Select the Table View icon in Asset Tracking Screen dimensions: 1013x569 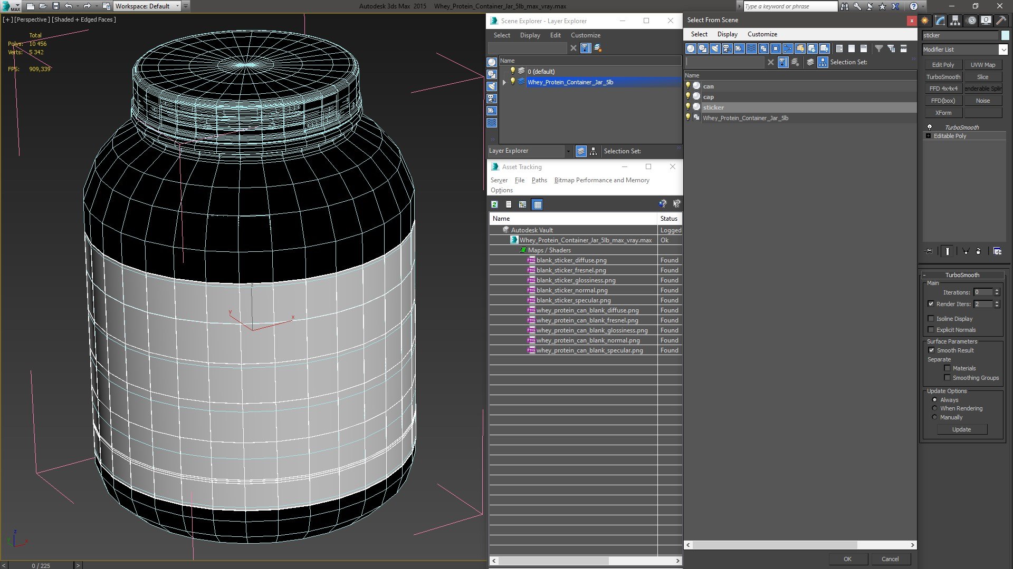(537, 204)
